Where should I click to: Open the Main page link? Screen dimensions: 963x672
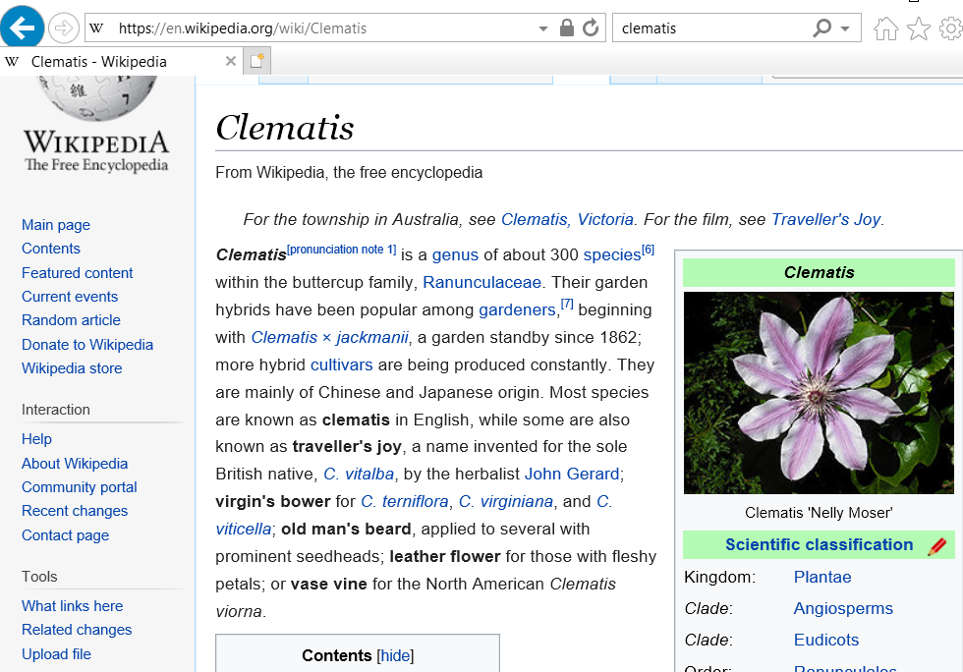(x=56, y=225)
